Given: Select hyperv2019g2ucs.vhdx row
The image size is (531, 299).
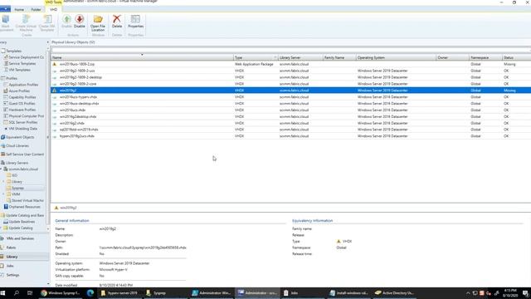Looking at the screenshot, I should tap(291, 136).
